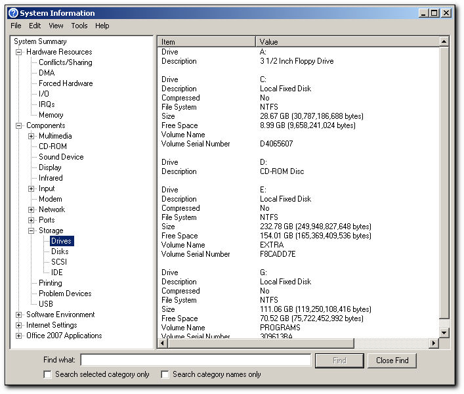Click the horizontal scrollbar left arrow
Screen dimensions: 464x394
point(162,343)
